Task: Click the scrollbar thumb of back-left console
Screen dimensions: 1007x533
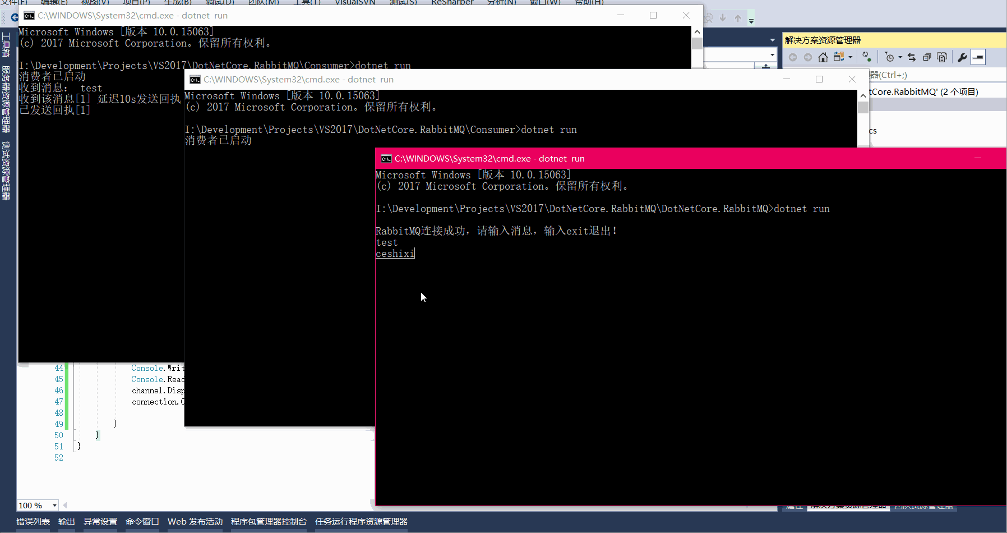Action: tap(697, 44)
